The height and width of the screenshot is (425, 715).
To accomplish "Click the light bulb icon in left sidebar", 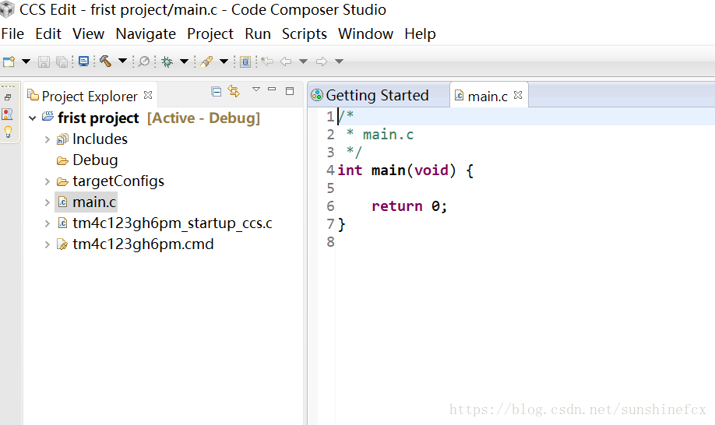I will coord(8,132).
